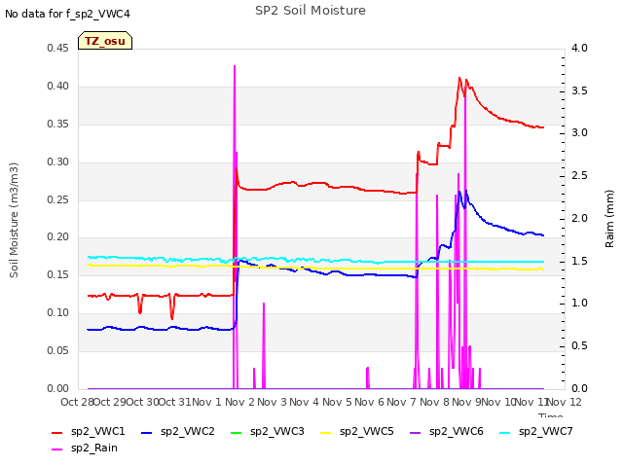623x467 pixels.
Task: Click the blue sp2_VWC2 legend color line
Action: (x=147, y=432)
